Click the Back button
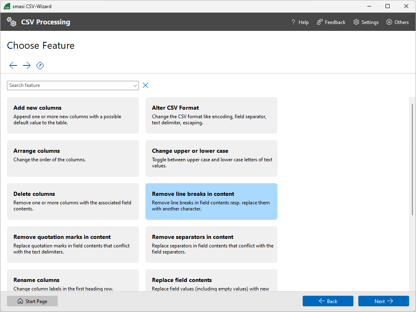The image size is (416, 312). point(328,301)
